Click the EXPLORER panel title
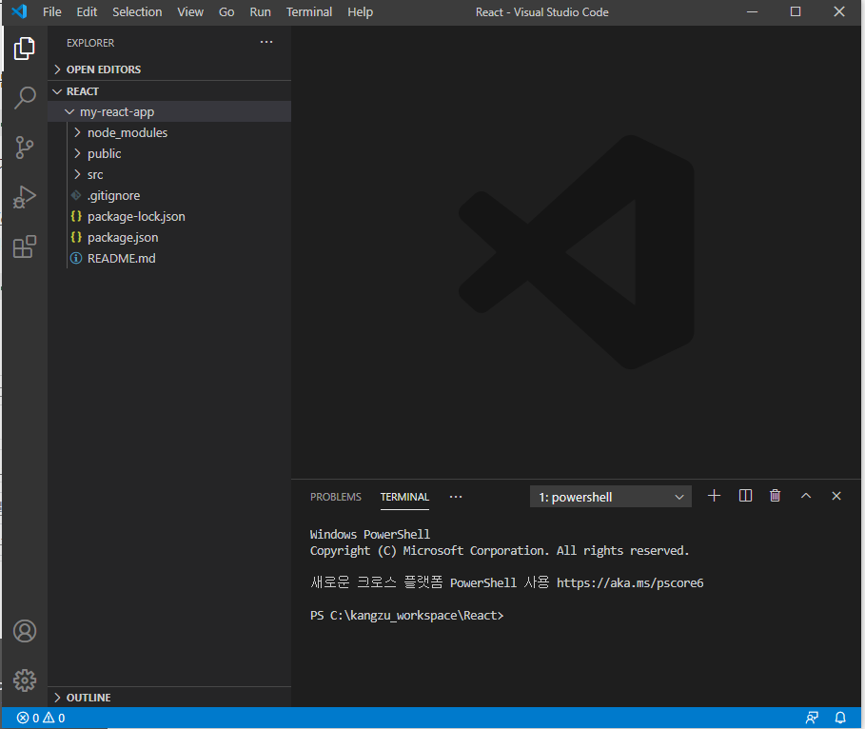This screenshot has height=729, width=865. click(x=90, y=43)
